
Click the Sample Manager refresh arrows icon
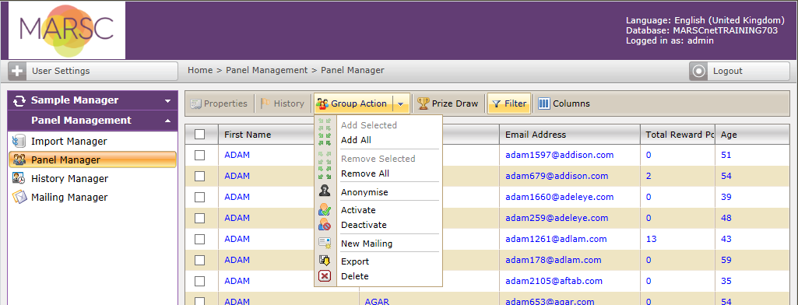[19, 100]
